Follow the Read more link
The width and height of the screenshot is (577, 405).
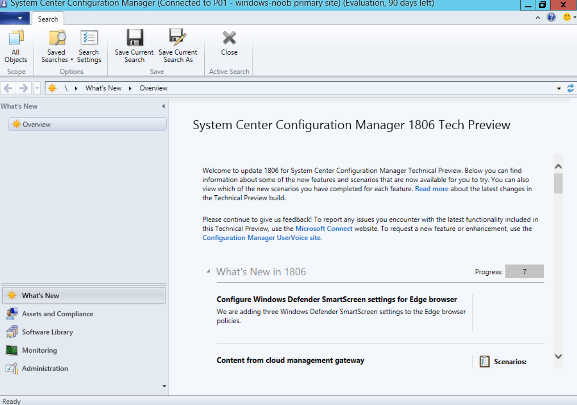[x=432, y=189]
